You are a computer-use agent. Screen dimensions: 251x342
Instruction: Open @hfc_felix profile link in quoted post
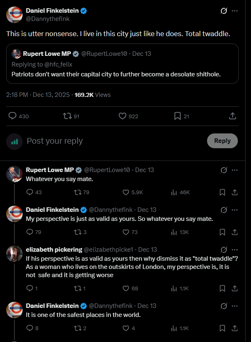pos(58,64)
